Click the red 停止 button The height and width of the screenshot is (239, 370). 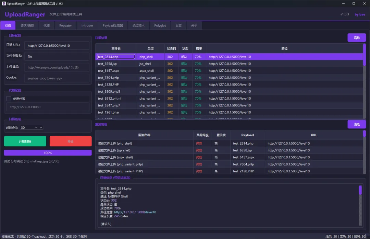pyautogui.click(x=71, y=141)
